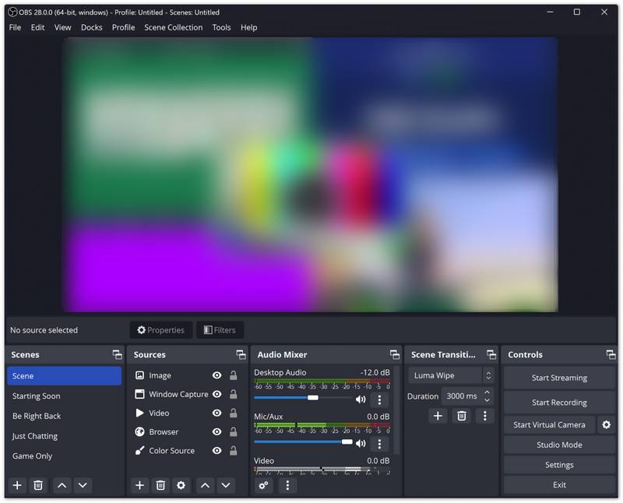Unlock the Window Capture source
The height and width of the screenshot is (503, 623).
(233, 394)
